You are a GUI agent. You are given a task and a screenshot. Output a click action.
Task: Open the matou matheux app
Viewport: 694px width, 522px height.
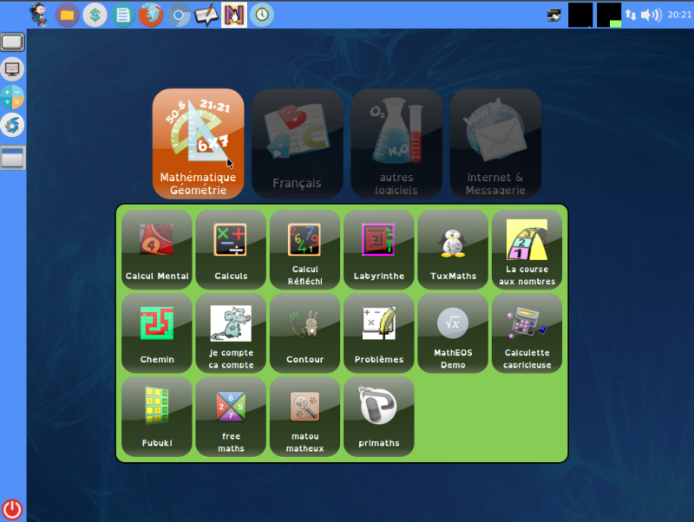coord(305,417)
